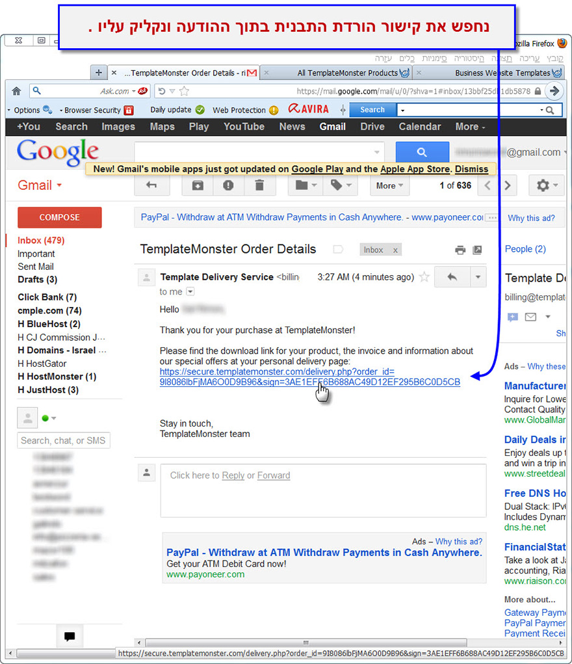
Task: Click the Avira toolbar magnifier icon
Action: click(x=549, y=110)
